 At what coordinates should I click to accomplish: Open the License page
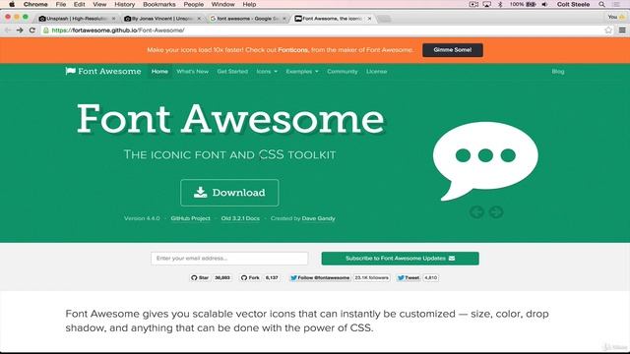pyautogui.click(x=376, y=72)
